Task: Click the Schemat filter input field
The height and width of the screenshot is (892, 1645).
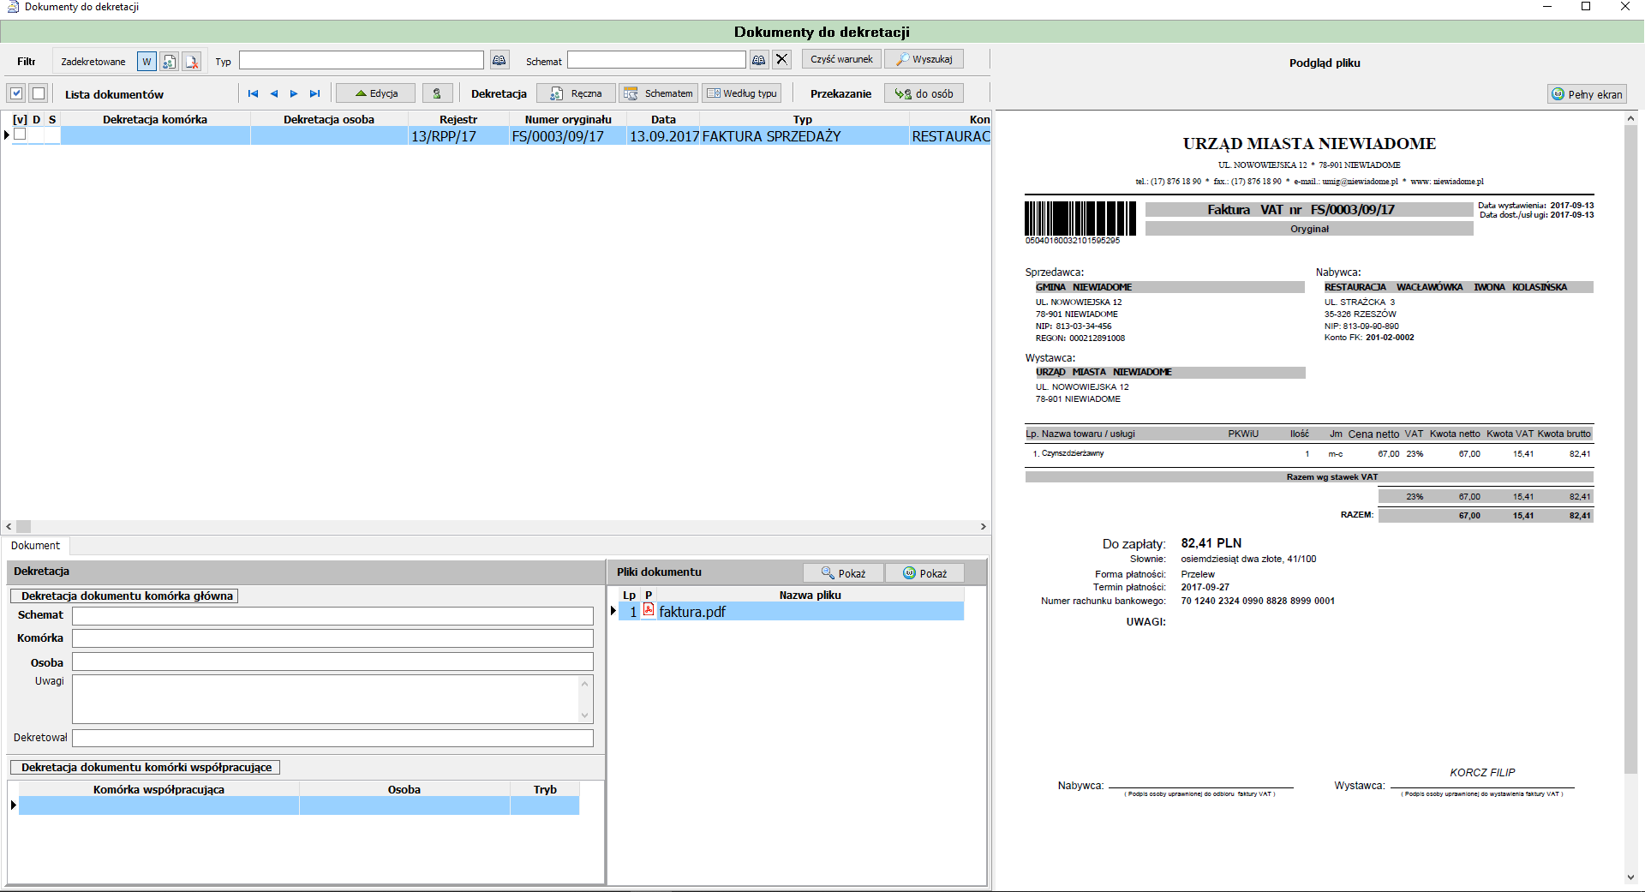Action: coord(656,60)
